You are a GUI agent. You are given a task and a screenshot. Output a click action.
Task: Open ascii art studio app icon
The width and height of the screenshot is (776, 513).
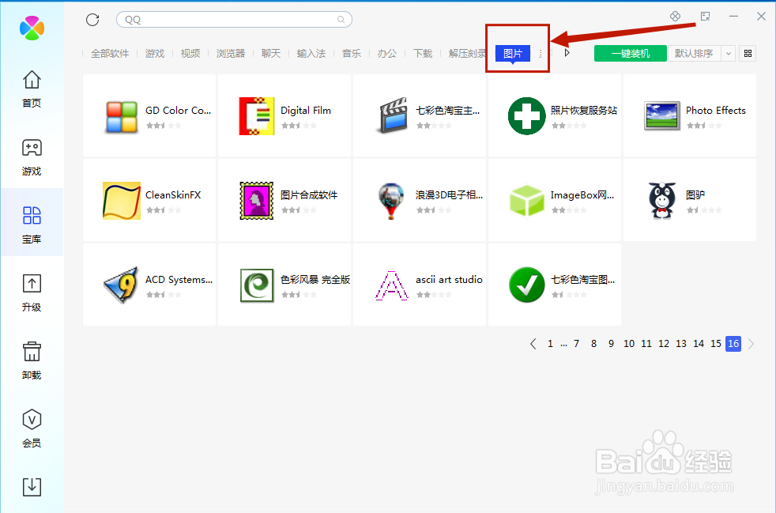(391, 285)
